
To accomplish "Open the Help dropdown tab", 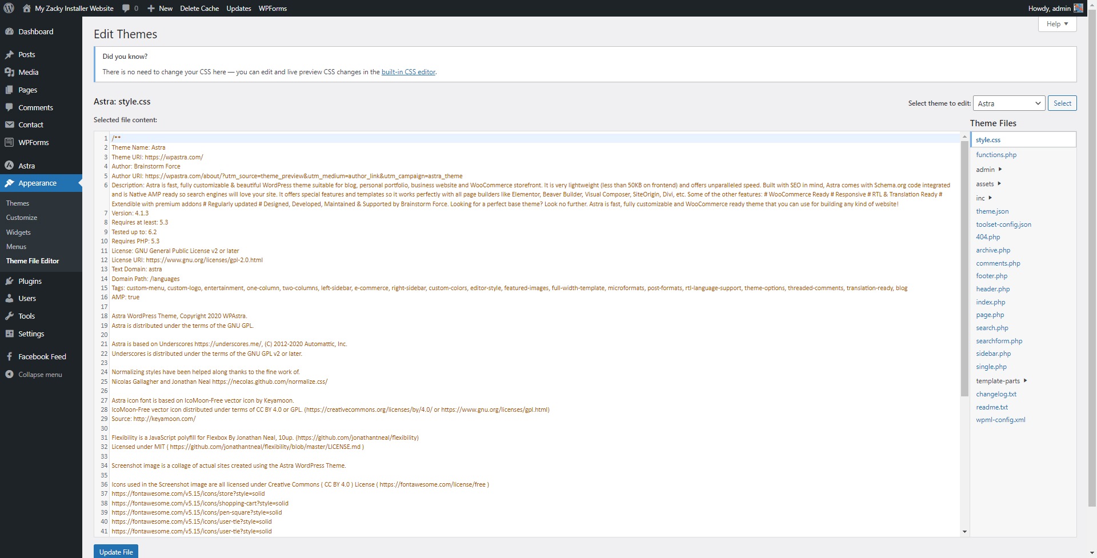I will [x=1057, y=24].
